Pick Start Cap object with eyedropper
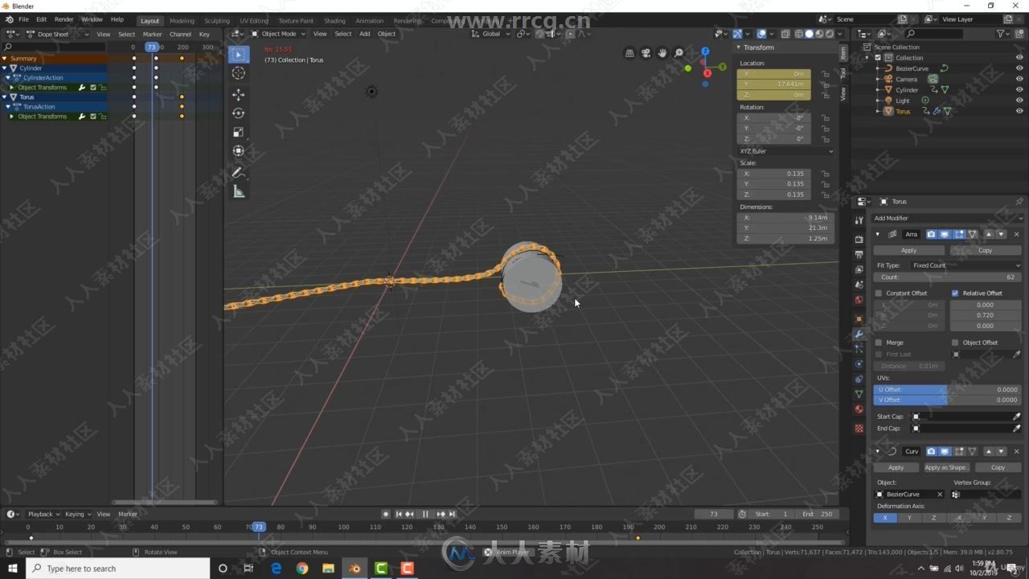The image size is (1029, 579). click(x=1016, y=417)
